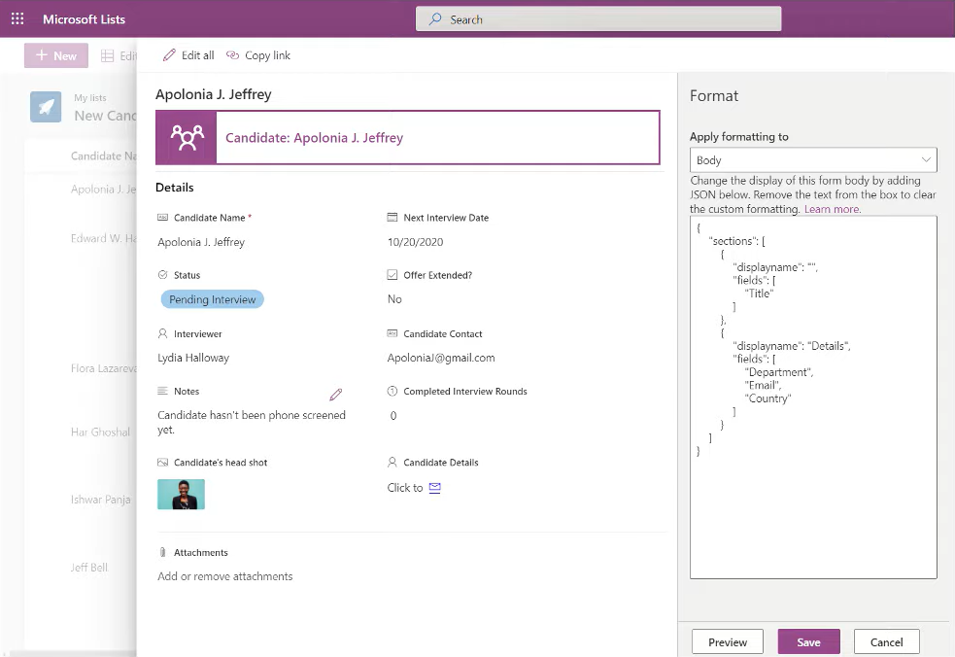Click the list rocket icon
This screenshot has width=955, height=657.
click(x=46, y=107)
